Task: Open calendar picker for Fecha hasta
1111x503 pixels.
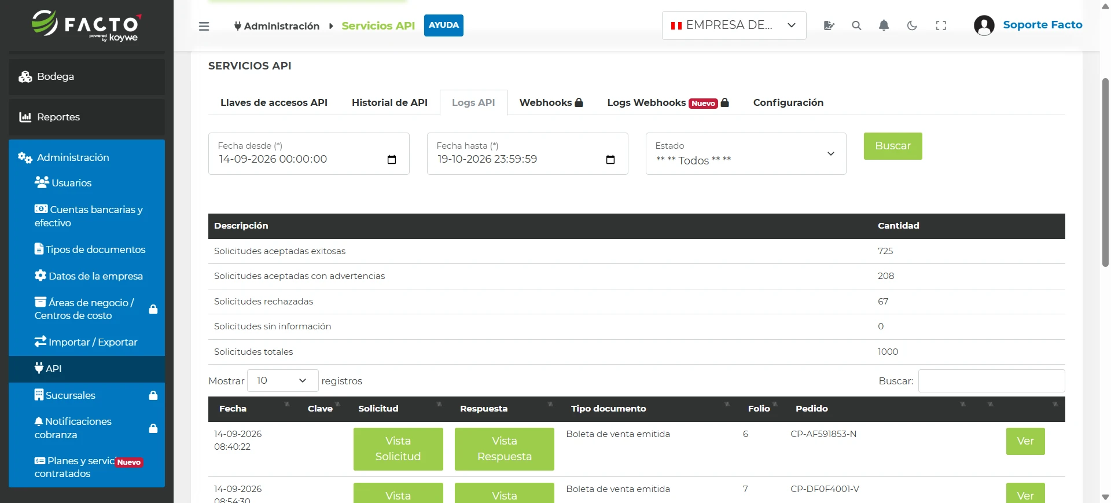Action: 610,160
